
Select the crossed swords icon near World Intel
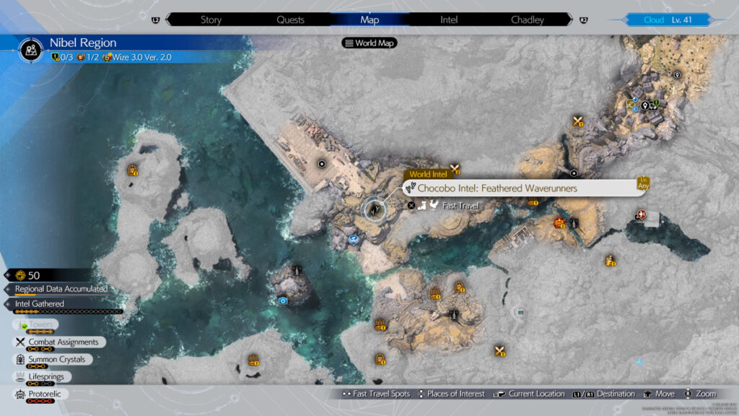455,170
